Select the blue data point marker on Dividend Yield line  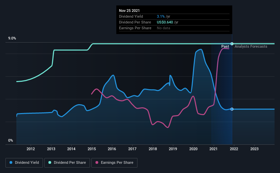[x=232, y=109]
